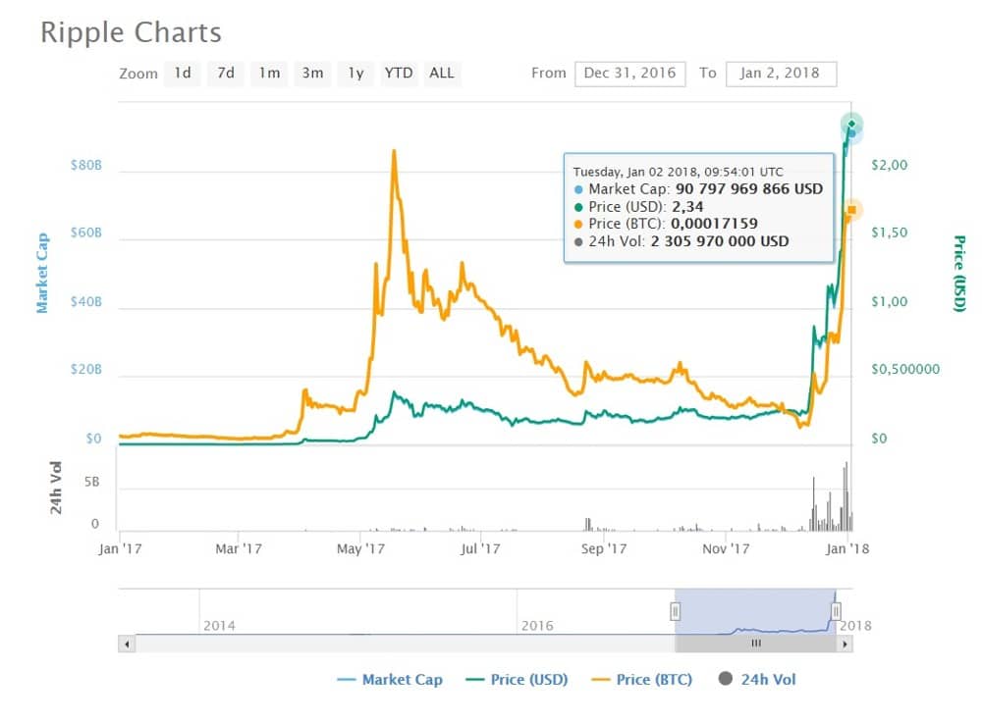Click the May '17 axis label
Viewport: 982px width, 723px height.
[x=360, y=549]
